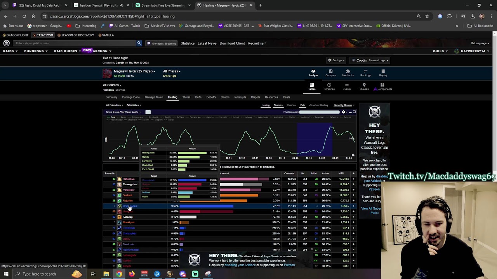Select the Timelines clock icon

click(329, 85)
